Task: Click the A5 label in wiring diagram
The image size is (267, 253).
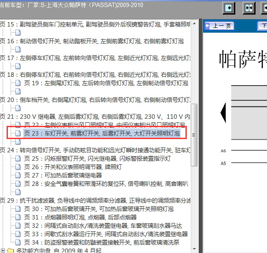Action: (223, 163)
